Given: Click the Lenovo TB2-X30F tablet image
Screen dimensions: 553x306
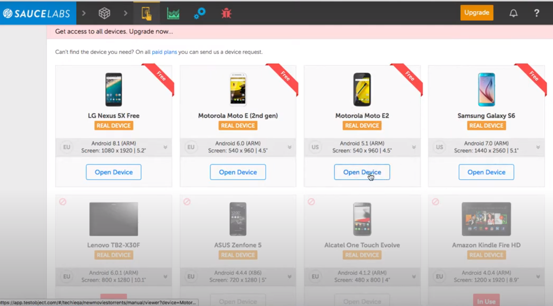Looking at the screenshot, I should [114, 219].
